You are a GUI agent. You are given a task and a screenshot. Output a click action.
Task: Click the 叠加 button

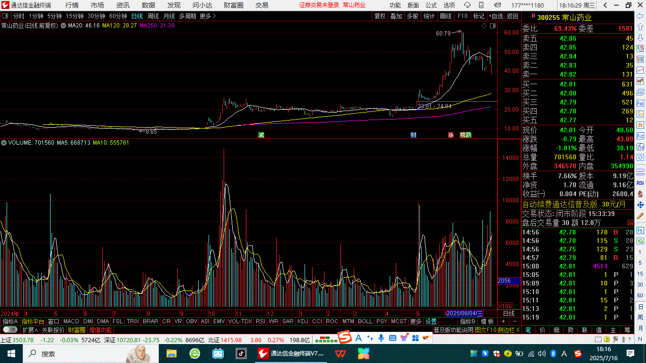click(x=396, y=16)
